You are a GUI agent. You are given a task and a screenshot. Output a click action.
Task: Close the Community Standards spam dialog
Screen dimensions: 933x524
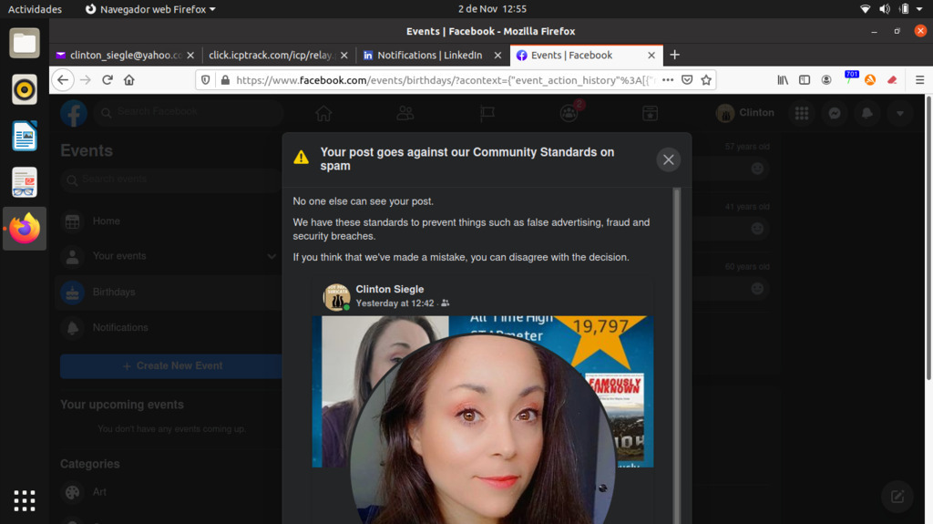[668, 159]
